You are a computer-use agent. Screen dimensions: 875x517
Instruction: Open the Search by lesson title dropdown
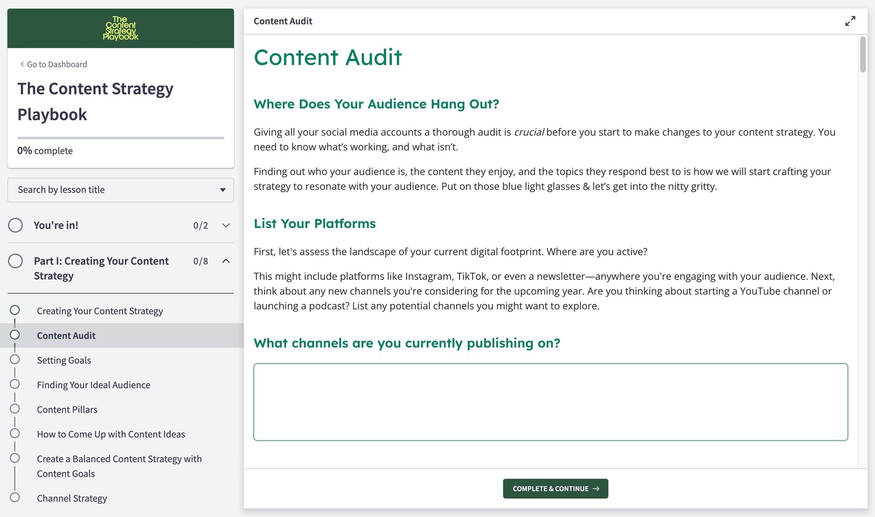tap(121, 190)
